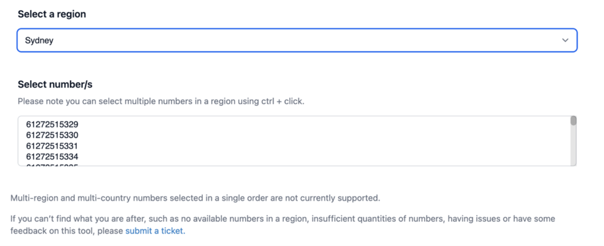Select the number 61272515334

click(52, 156)
